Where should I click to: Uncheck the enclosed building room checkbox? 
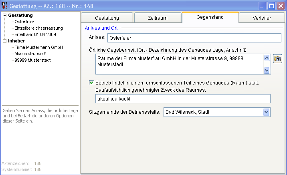(x=91, y=83)
